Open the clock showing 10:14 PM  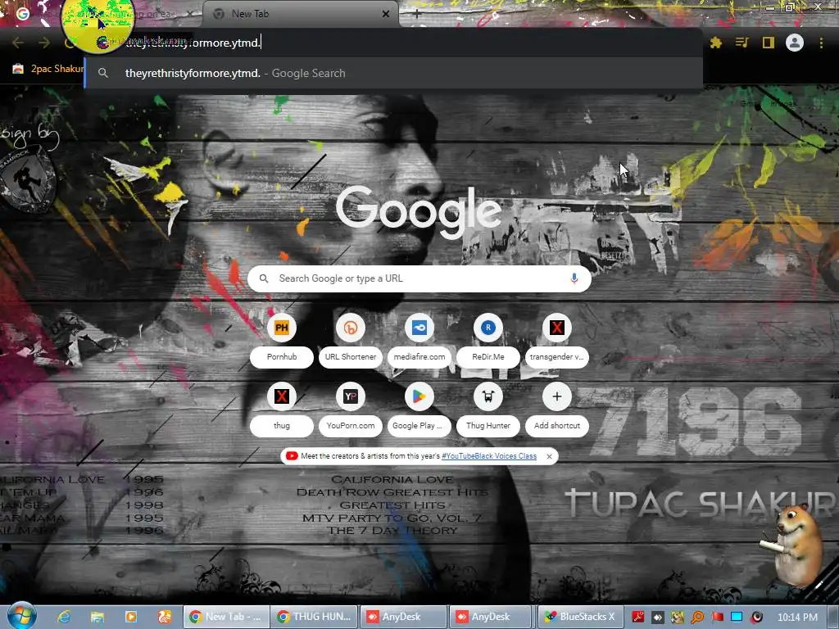point(797,618)
